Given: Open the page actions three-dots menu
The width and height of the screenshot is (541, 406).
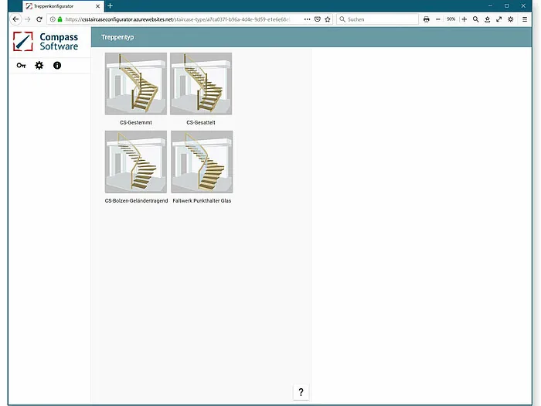Looking at the screenshot, I should 307,19.
